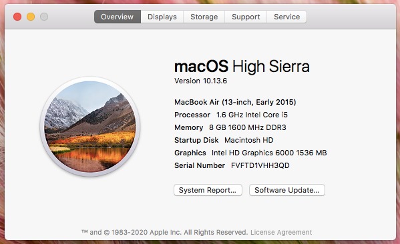Click the Processor label

click(192, 115)
